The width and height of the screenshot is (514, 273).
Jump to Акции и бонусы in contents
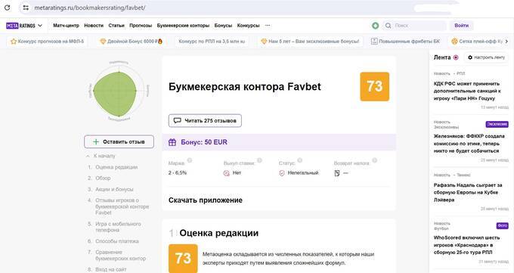click(114, 189)
